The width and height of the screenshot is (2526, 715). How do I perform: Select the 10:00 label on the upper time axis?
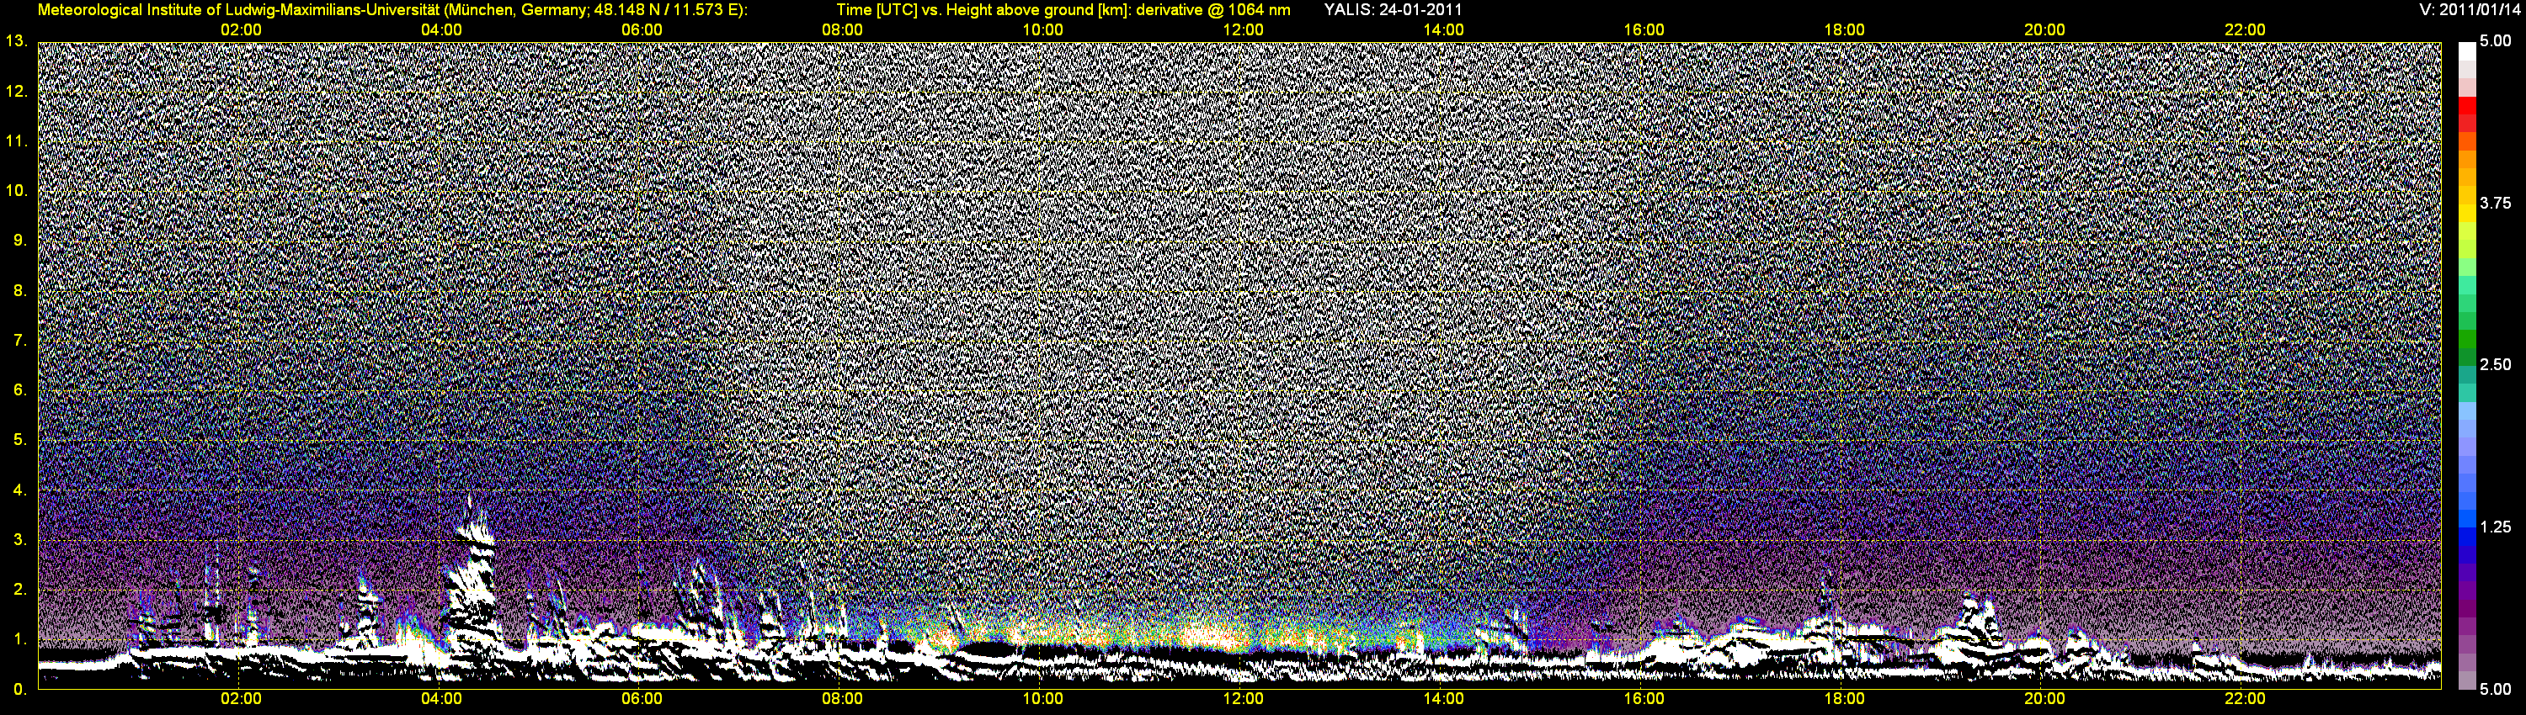coord(1042,30)
